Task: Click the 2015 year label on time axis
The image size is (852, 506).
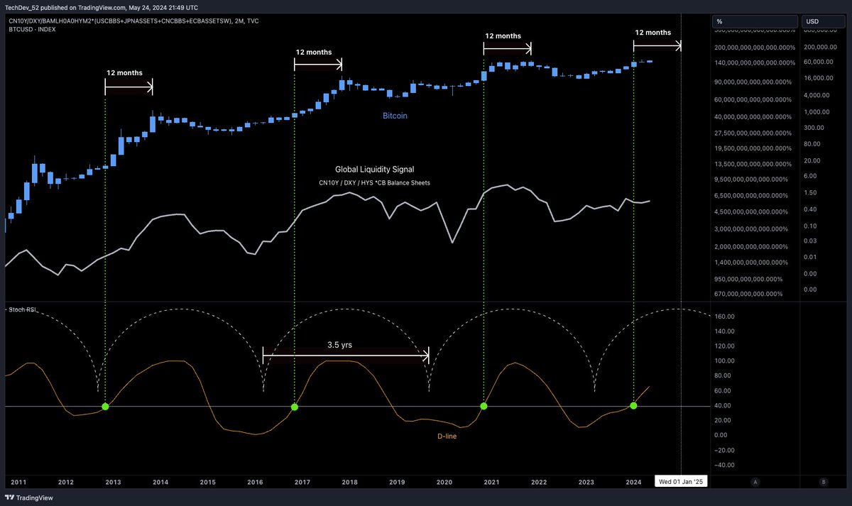Action: 207,482
